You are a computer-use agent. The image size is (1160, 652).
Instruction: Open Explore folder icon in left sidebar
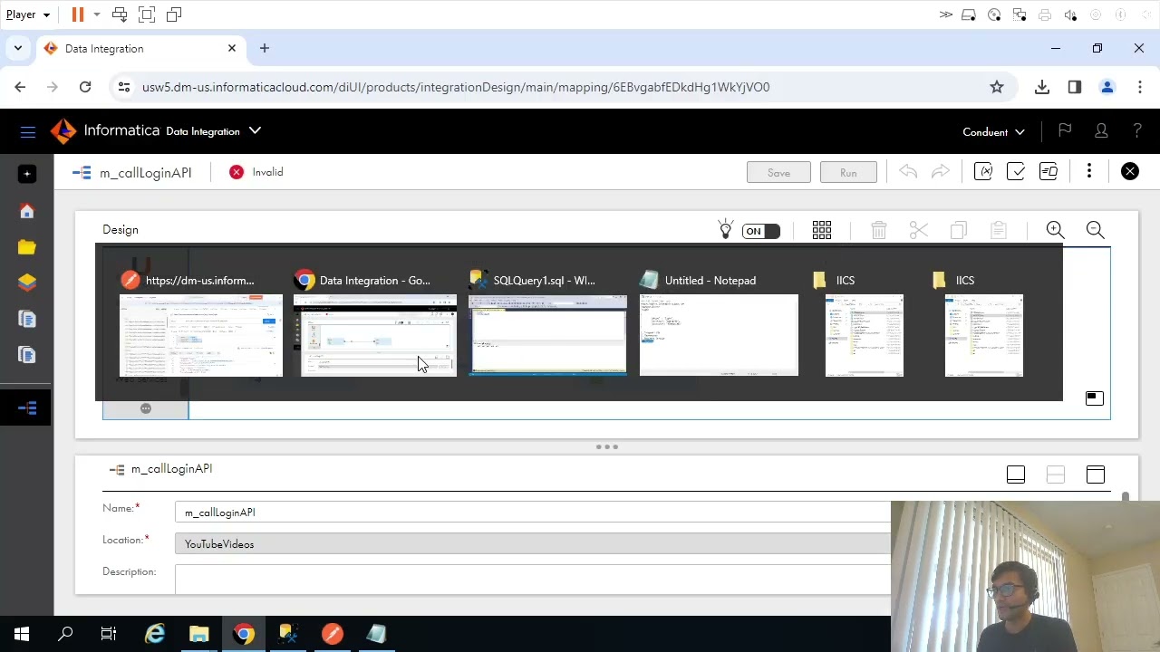(x=27, y=247)
